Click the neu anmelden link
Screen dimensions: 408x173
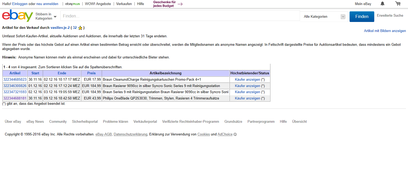(x=47, y=4)
